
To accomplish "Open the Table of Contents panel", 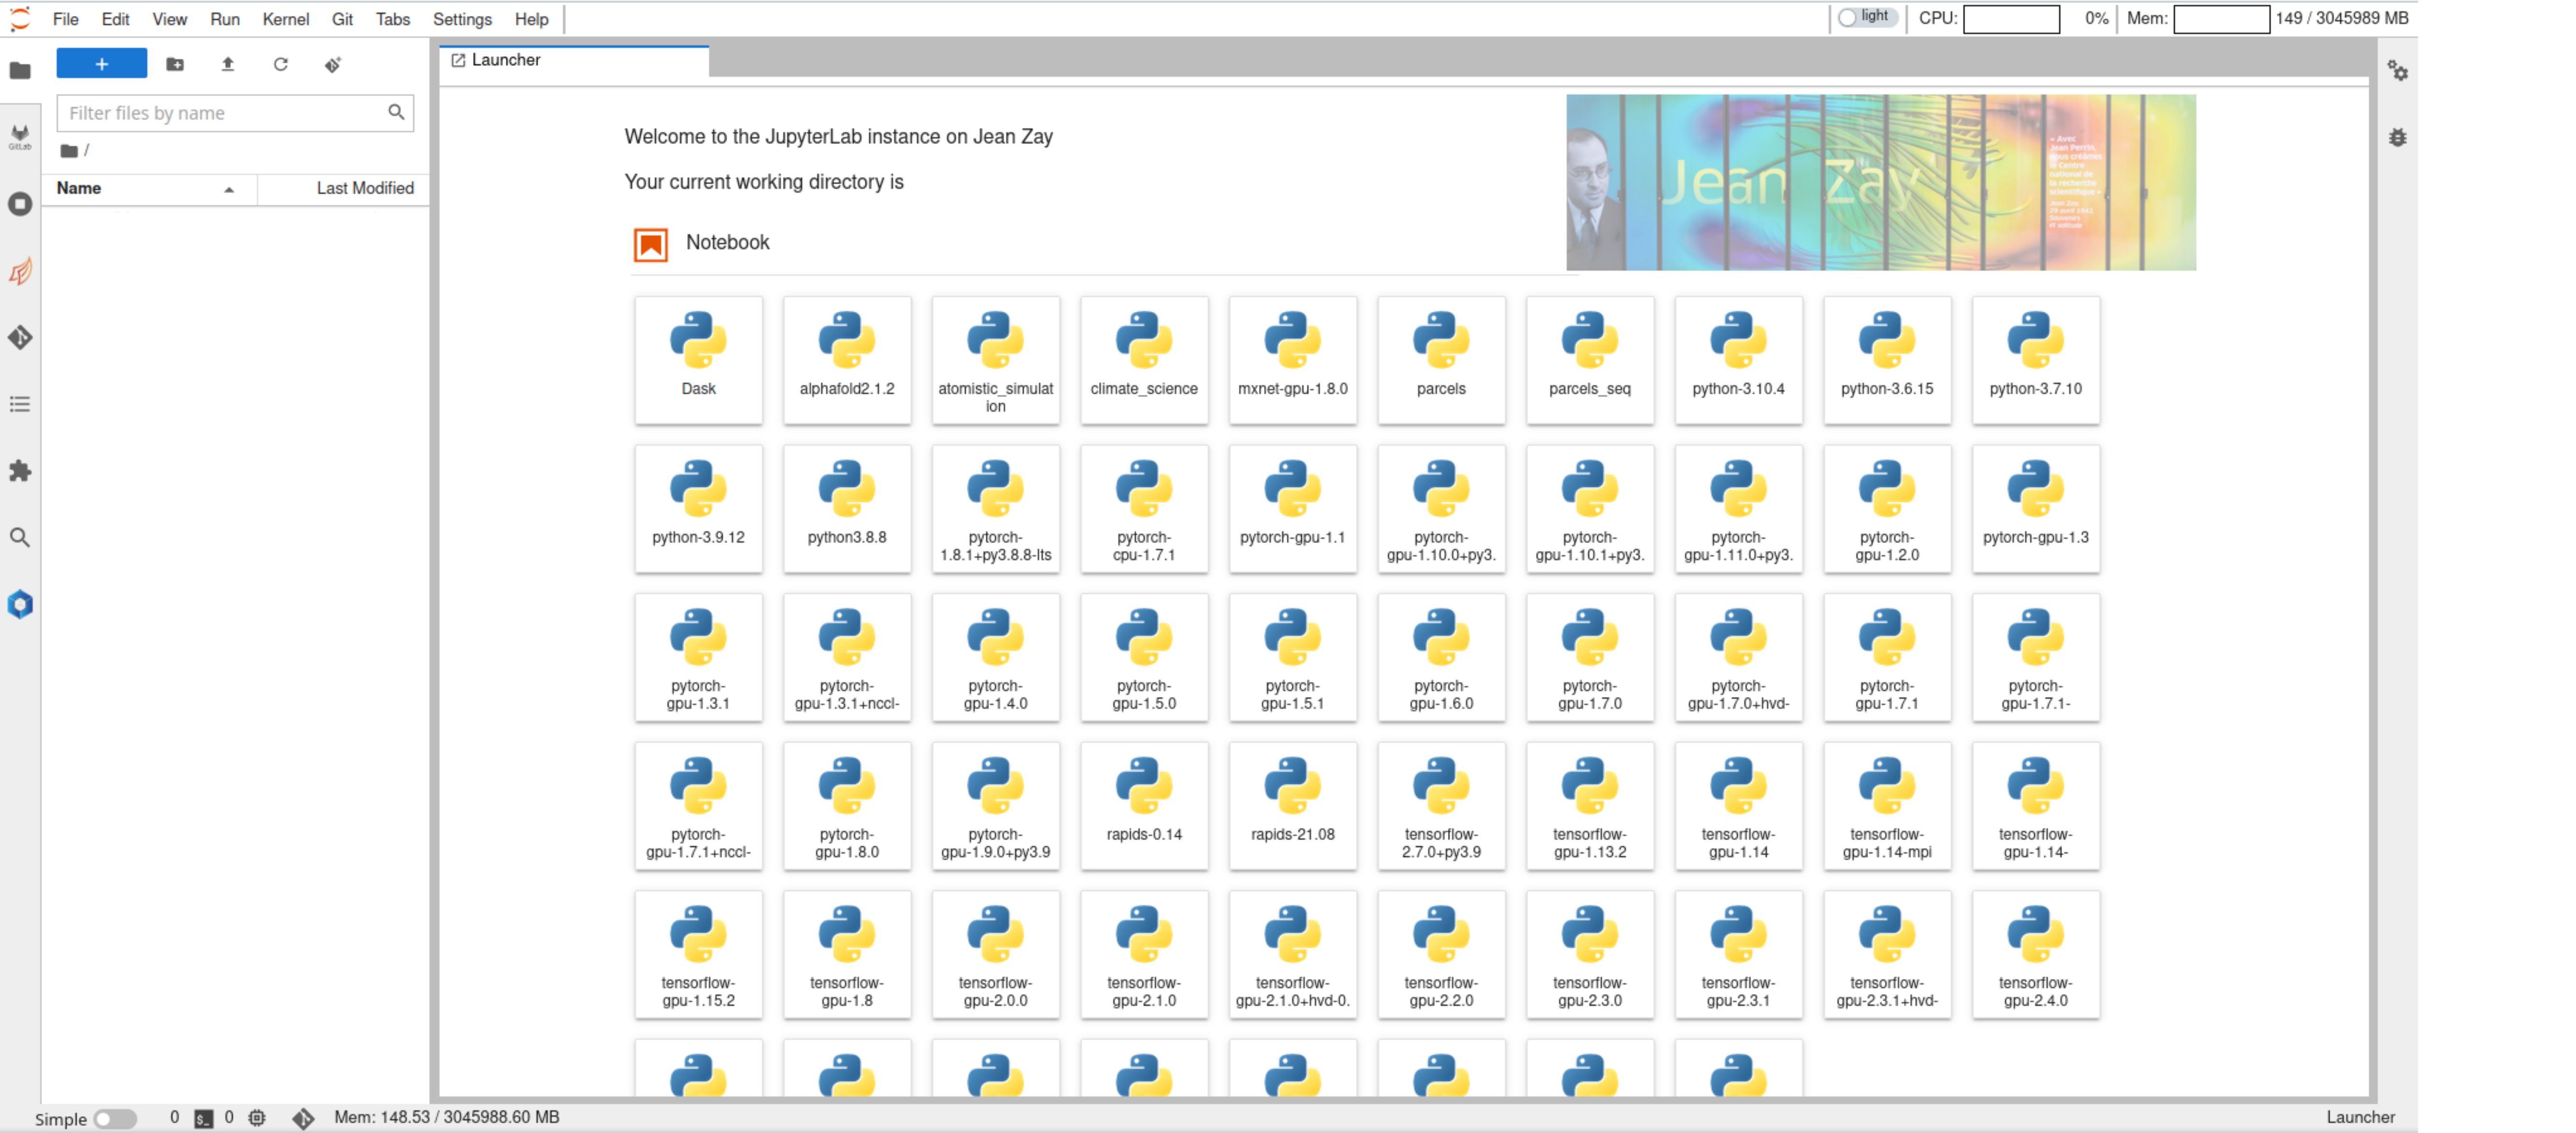I will [20, 404].
